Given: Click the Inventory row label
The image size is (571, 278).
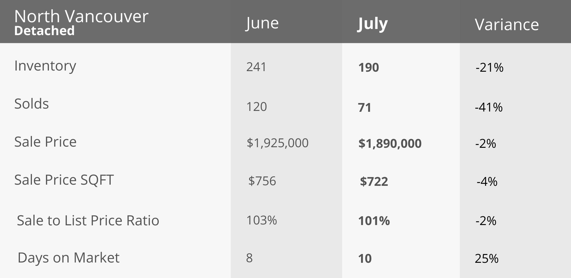Looking at the screenshot, I should click(x=45, y=66).
